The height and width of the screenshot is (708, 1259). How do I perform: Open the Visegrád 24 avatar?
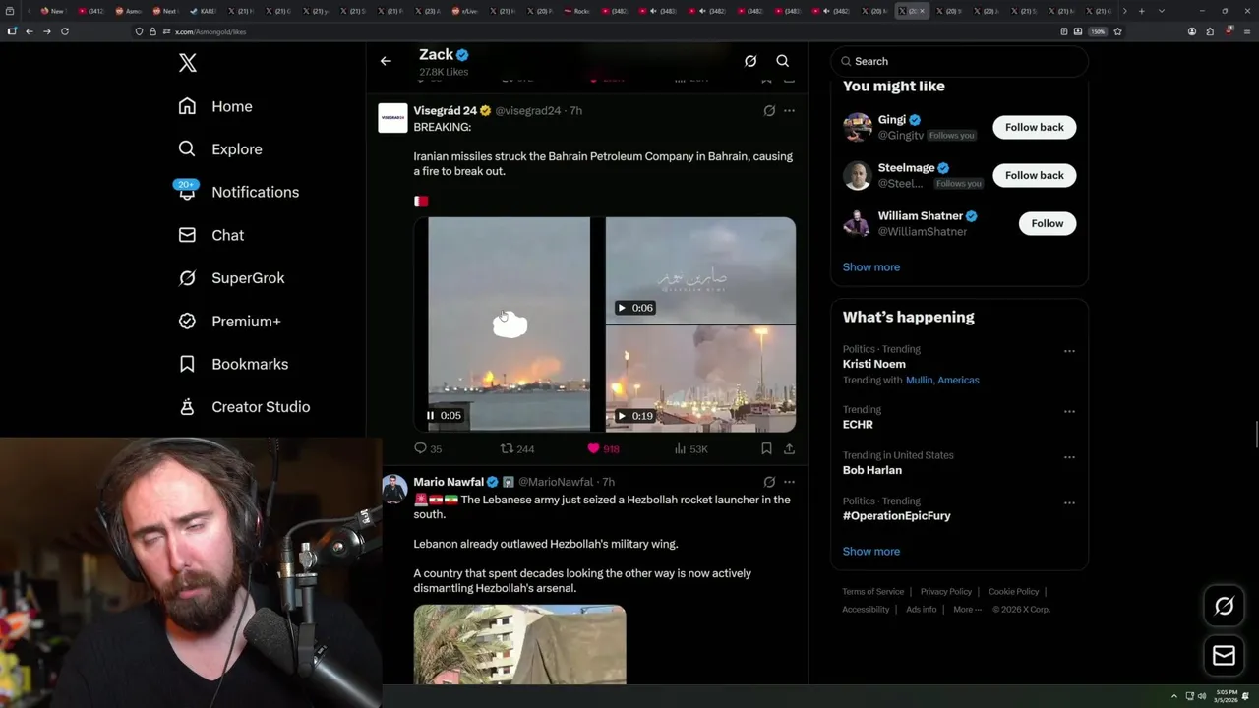[x=392, y=117]
